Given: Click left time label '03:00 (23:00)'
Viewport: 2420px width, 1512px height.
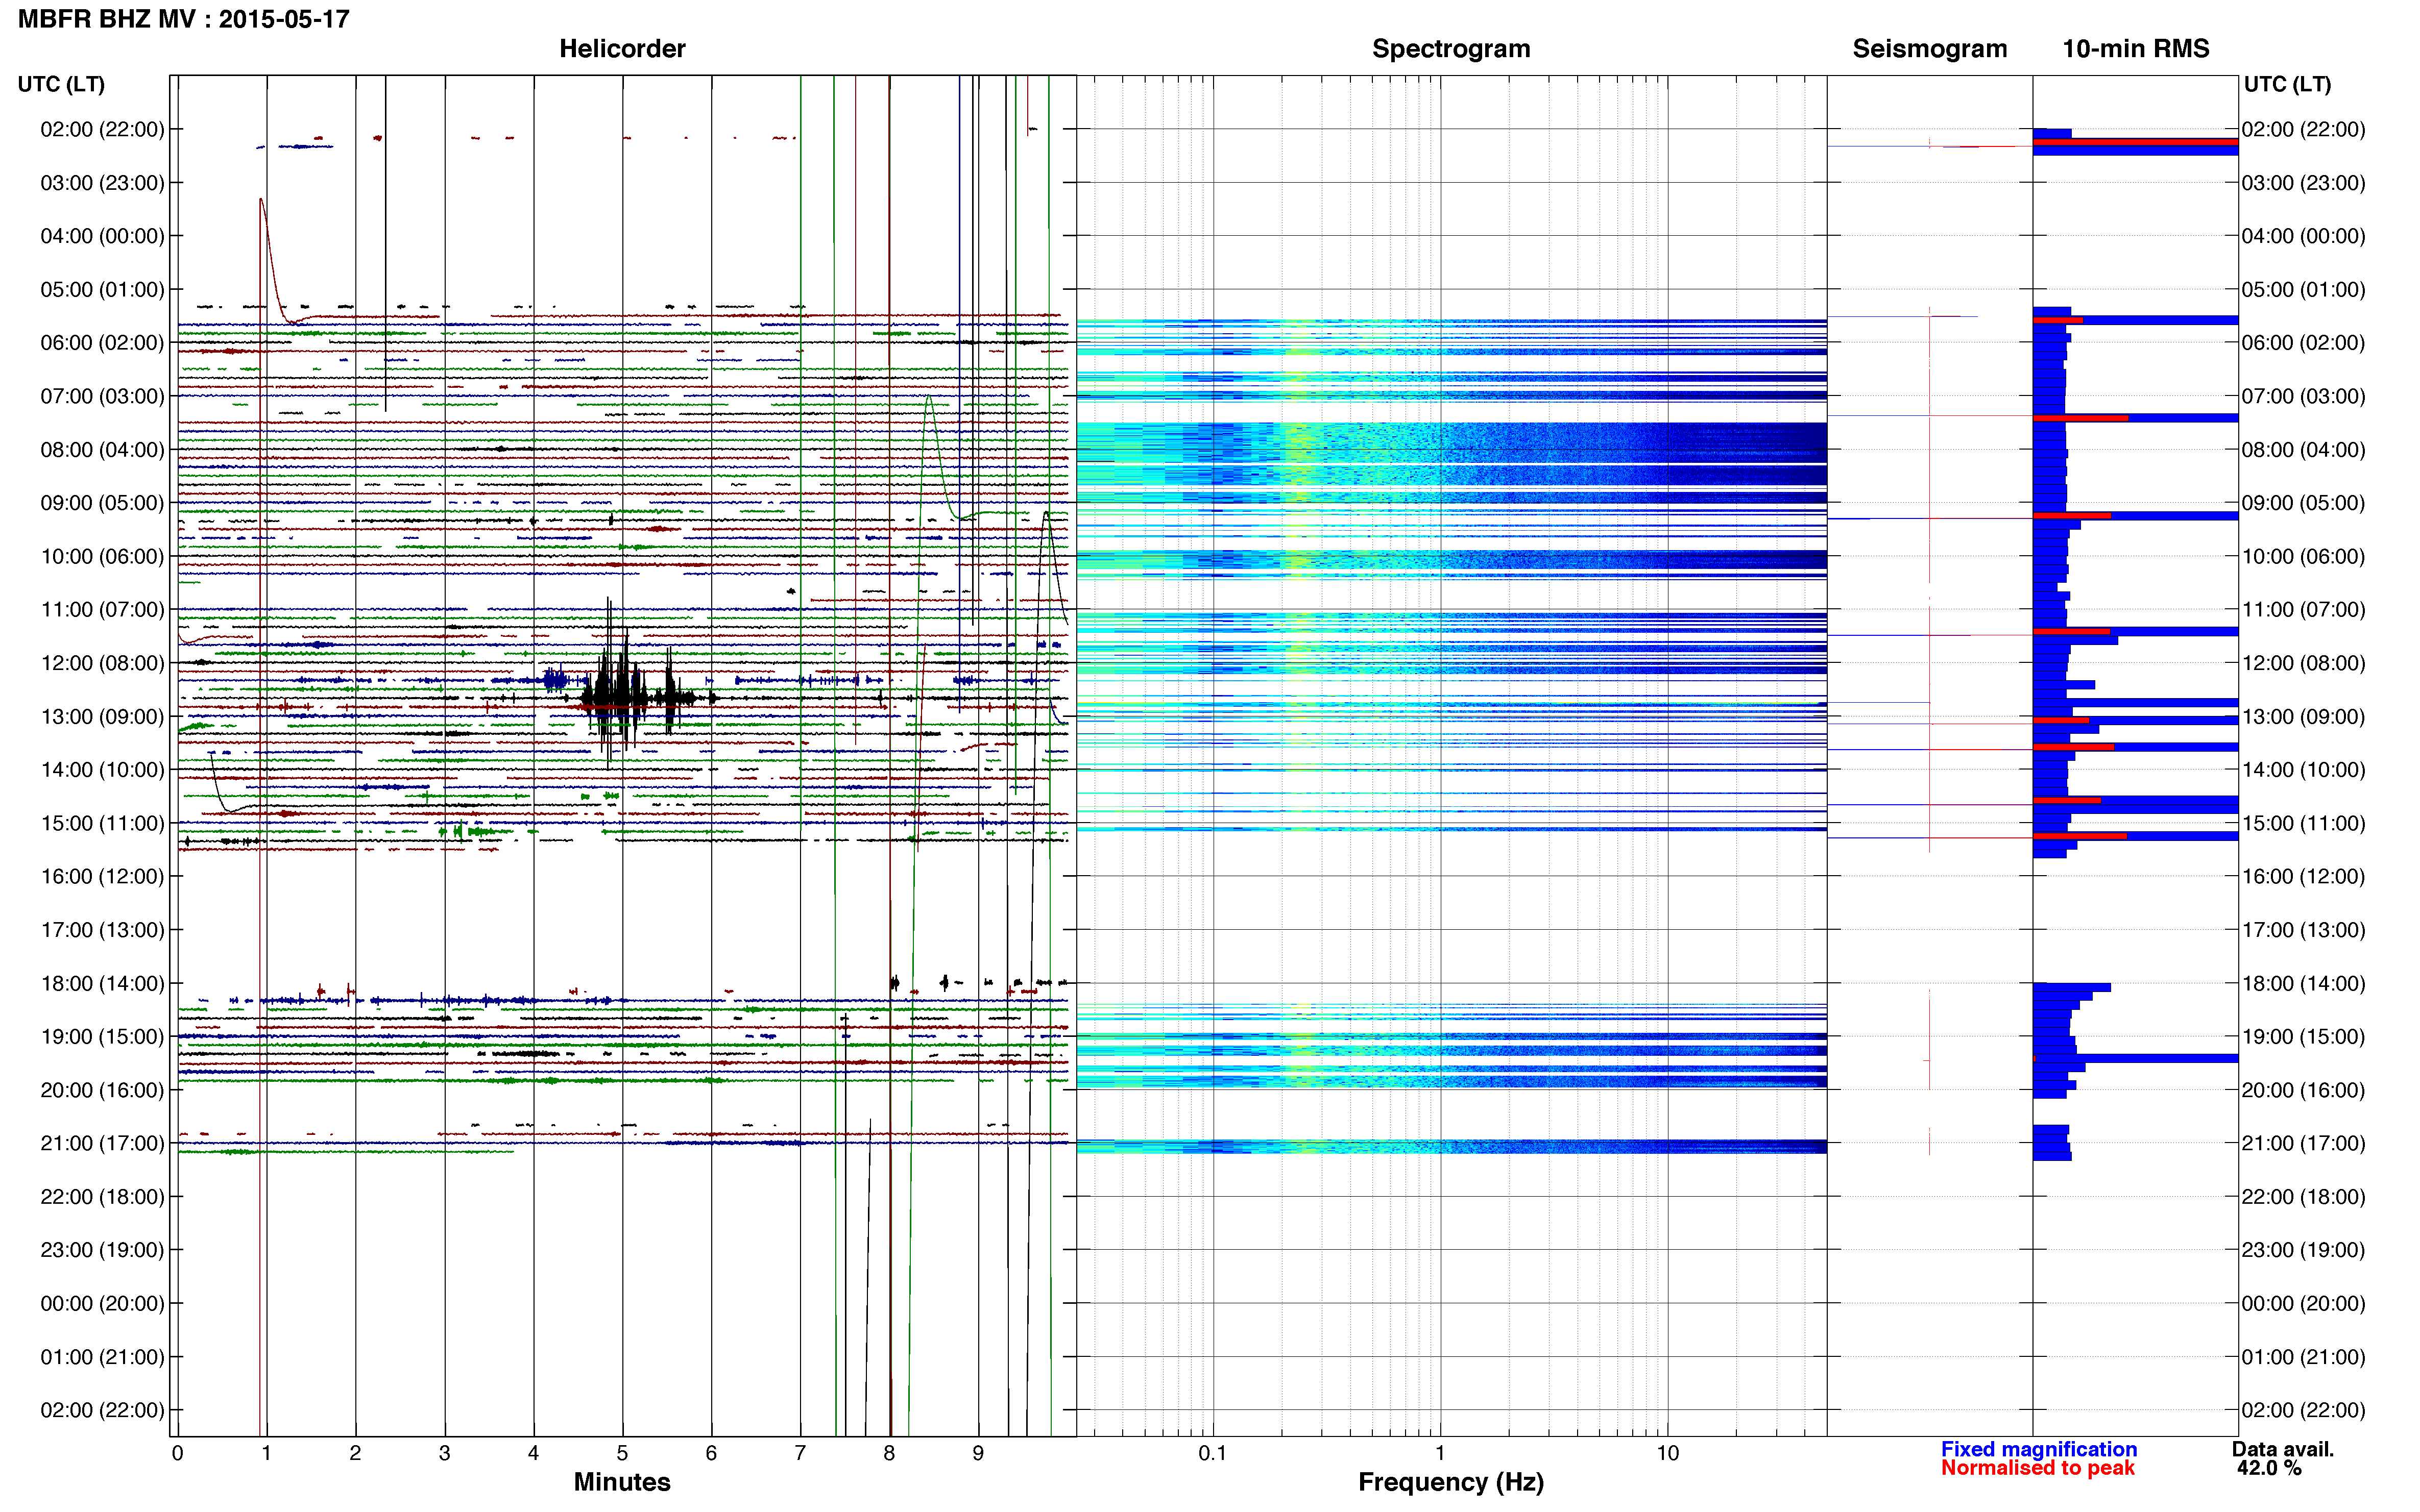Looking at the screenshot, I should (x=102, y=183).
